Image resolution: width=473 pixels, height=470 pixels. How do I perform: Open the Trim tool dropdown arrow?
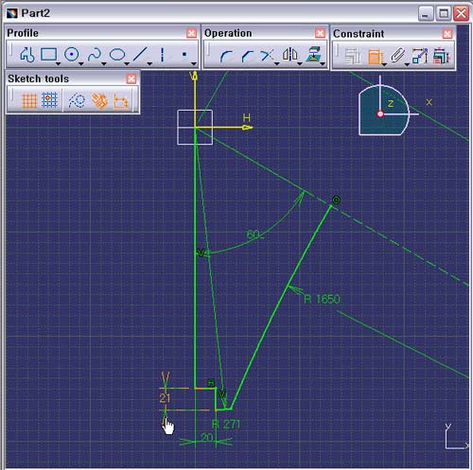coord(277,64)
